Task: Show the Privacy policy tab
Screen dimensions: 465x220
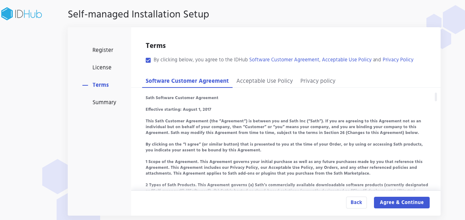Action: pos(318,81)
